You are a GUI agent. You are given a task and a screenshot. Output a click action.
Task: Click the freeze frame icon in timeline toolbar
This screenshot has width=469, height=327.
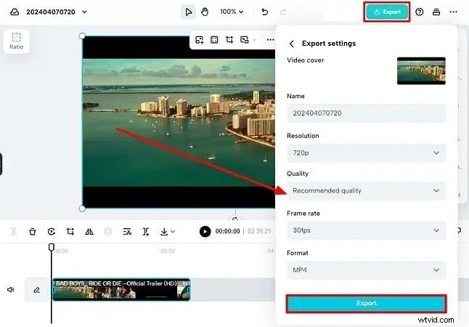click(x=108, y=232)
